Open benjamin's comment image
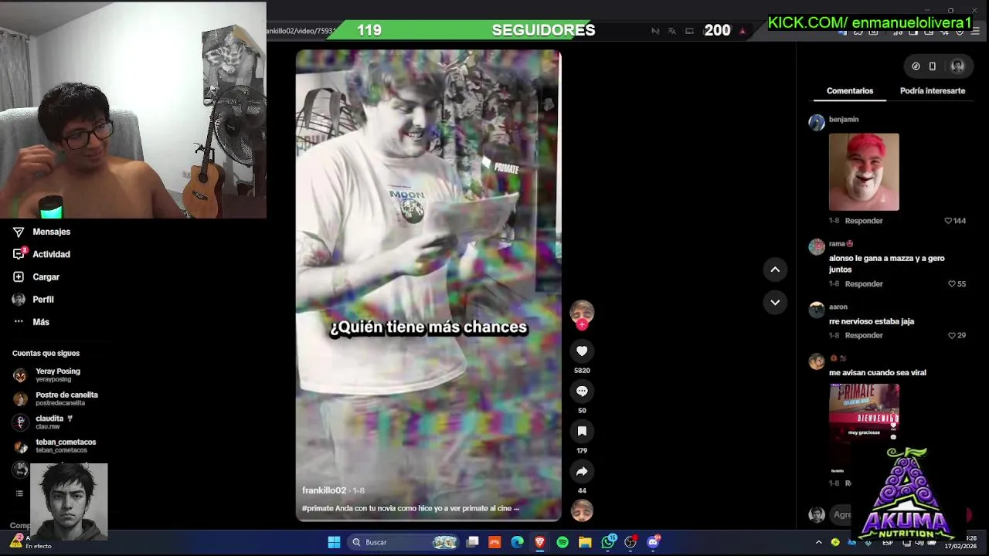 (864, 171)
